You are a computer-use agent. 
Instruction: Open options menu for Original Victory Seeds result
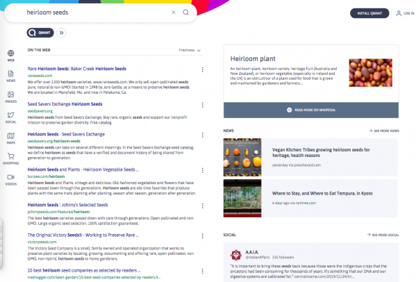click(202, 236)
